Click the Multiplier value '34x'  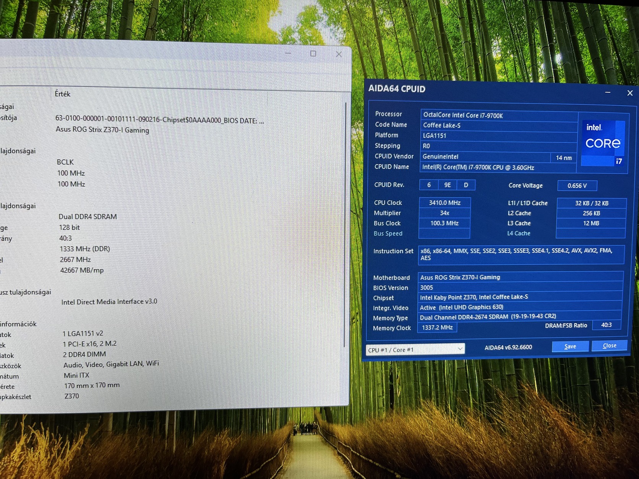click(x=444, y=213)
